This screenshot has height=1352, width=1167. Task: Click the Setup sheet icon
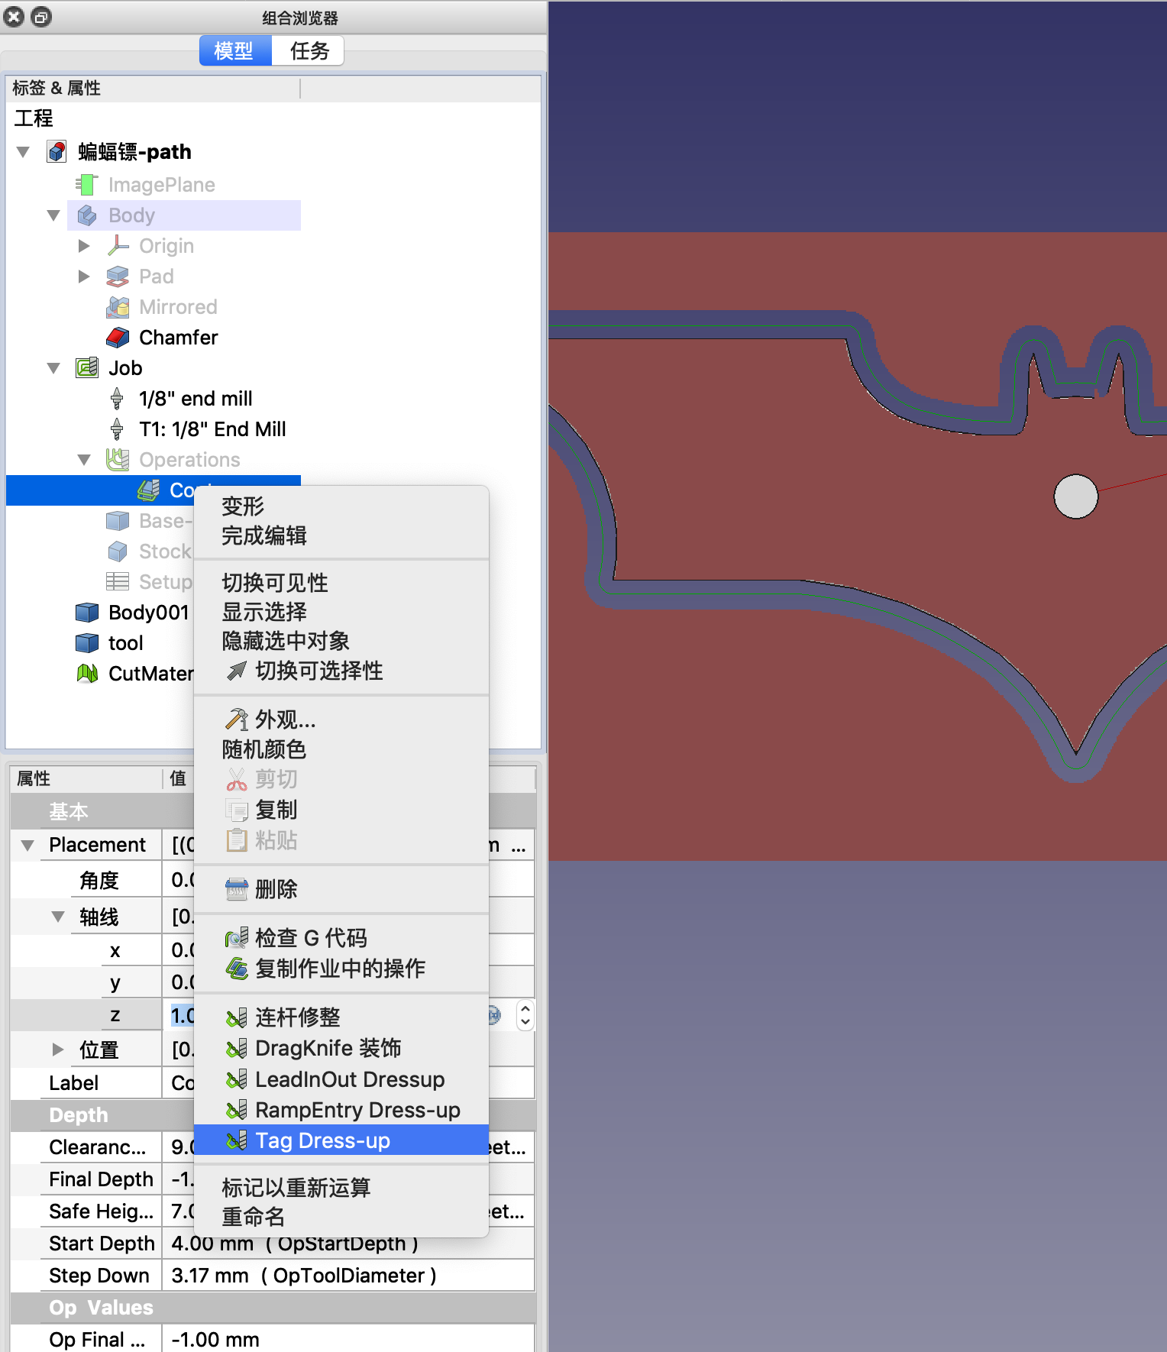(117, 581)
